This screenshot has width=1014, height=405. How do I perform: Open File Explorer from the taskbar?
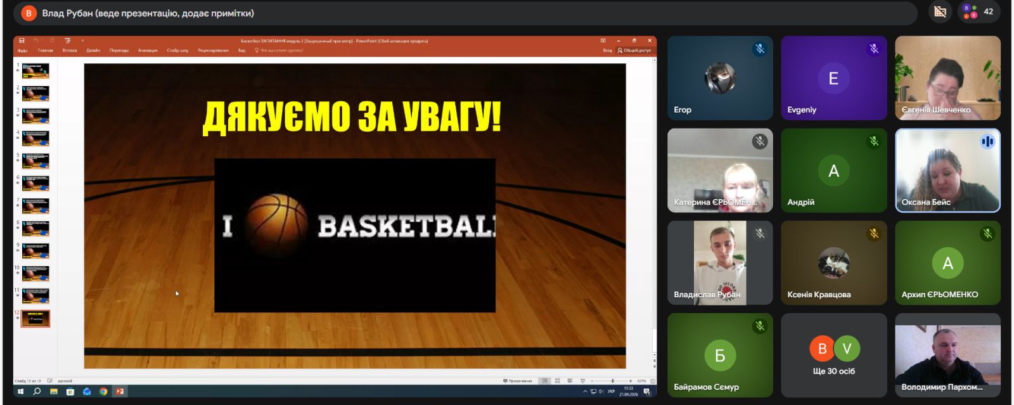pyautogui.click(x=54, y=392)
